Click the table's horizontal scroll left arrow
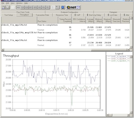The height and width of the screenshot is (118, 134). tap(3, 50)
